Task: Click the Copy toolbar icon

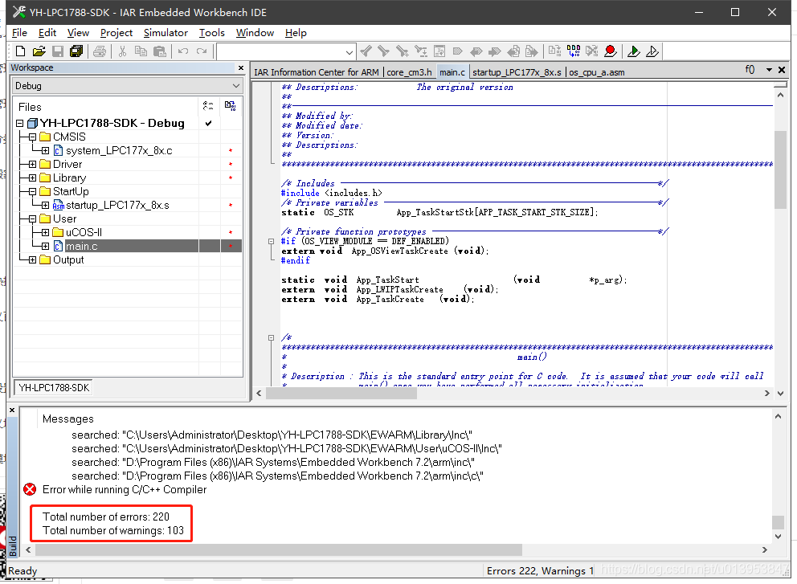Action: pyautogui.click(x=141, y=51)
